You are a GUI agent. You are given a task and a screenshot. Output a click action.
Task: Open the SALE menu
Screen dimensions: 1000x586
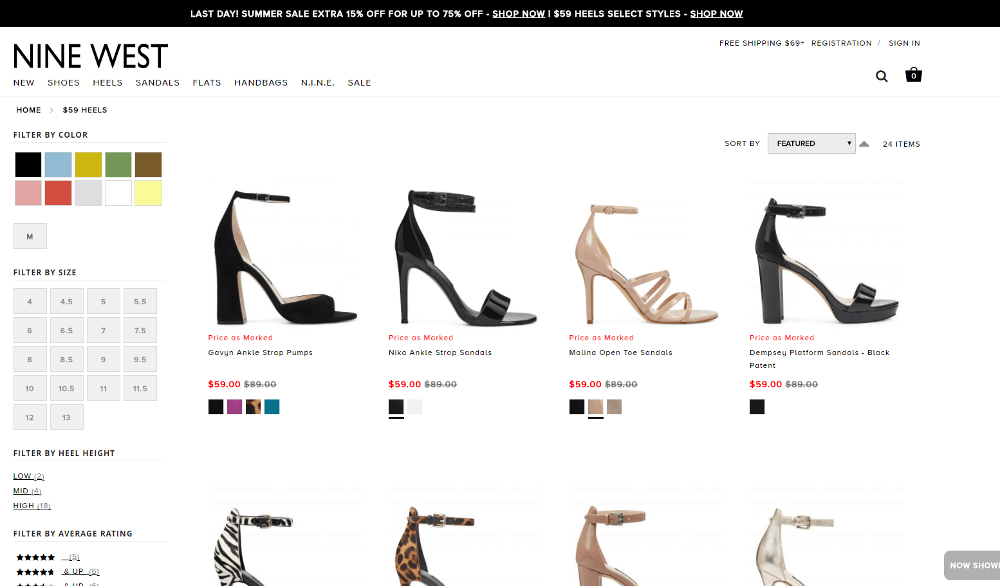pyautogui.click(x=360, y=83)
